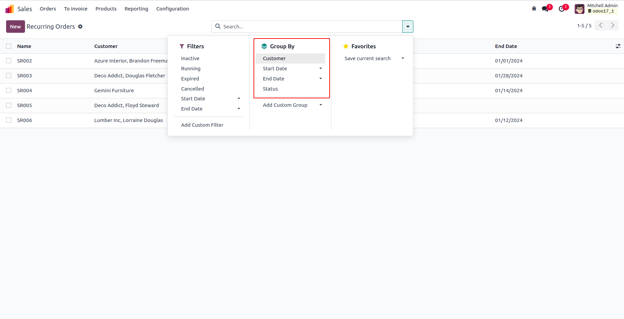
Task: Open the messages chat icon
Action: [545, 9]
